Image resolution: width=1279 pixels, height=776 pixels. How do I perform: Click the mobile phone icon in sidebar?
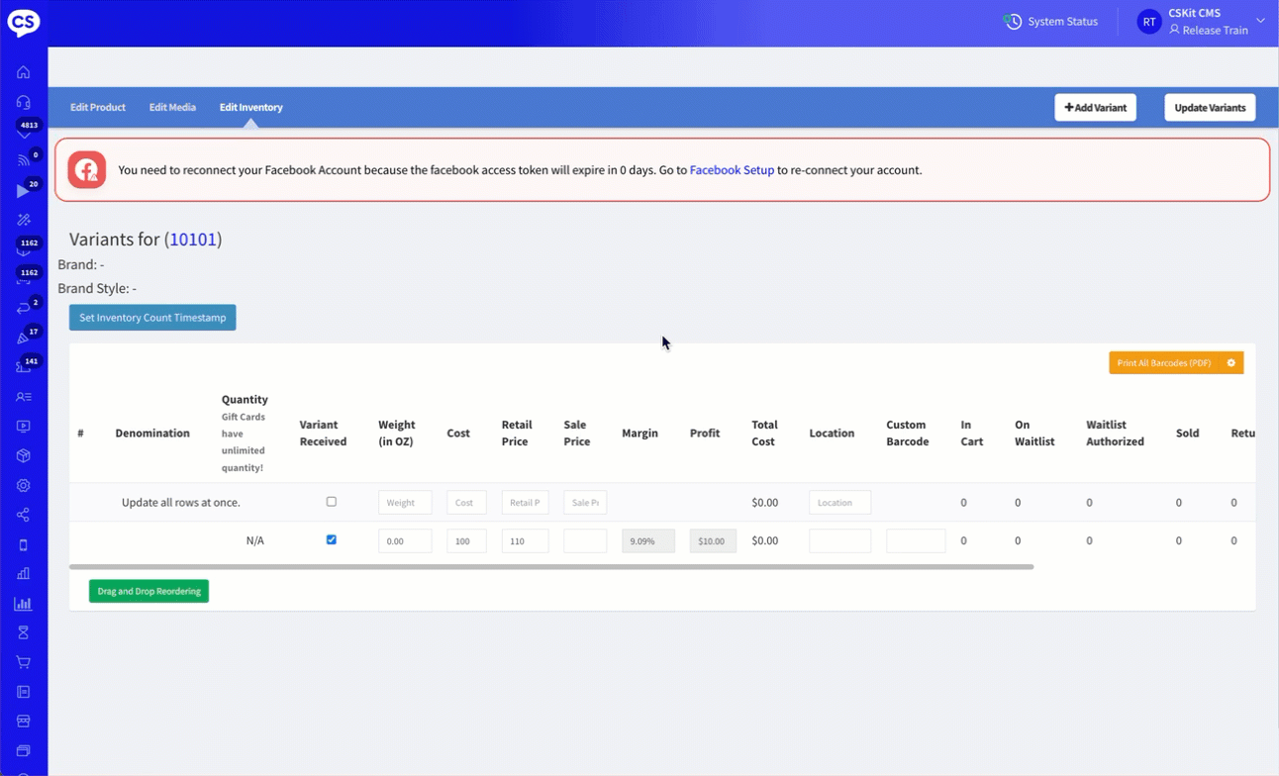click(x=23, y=545)
